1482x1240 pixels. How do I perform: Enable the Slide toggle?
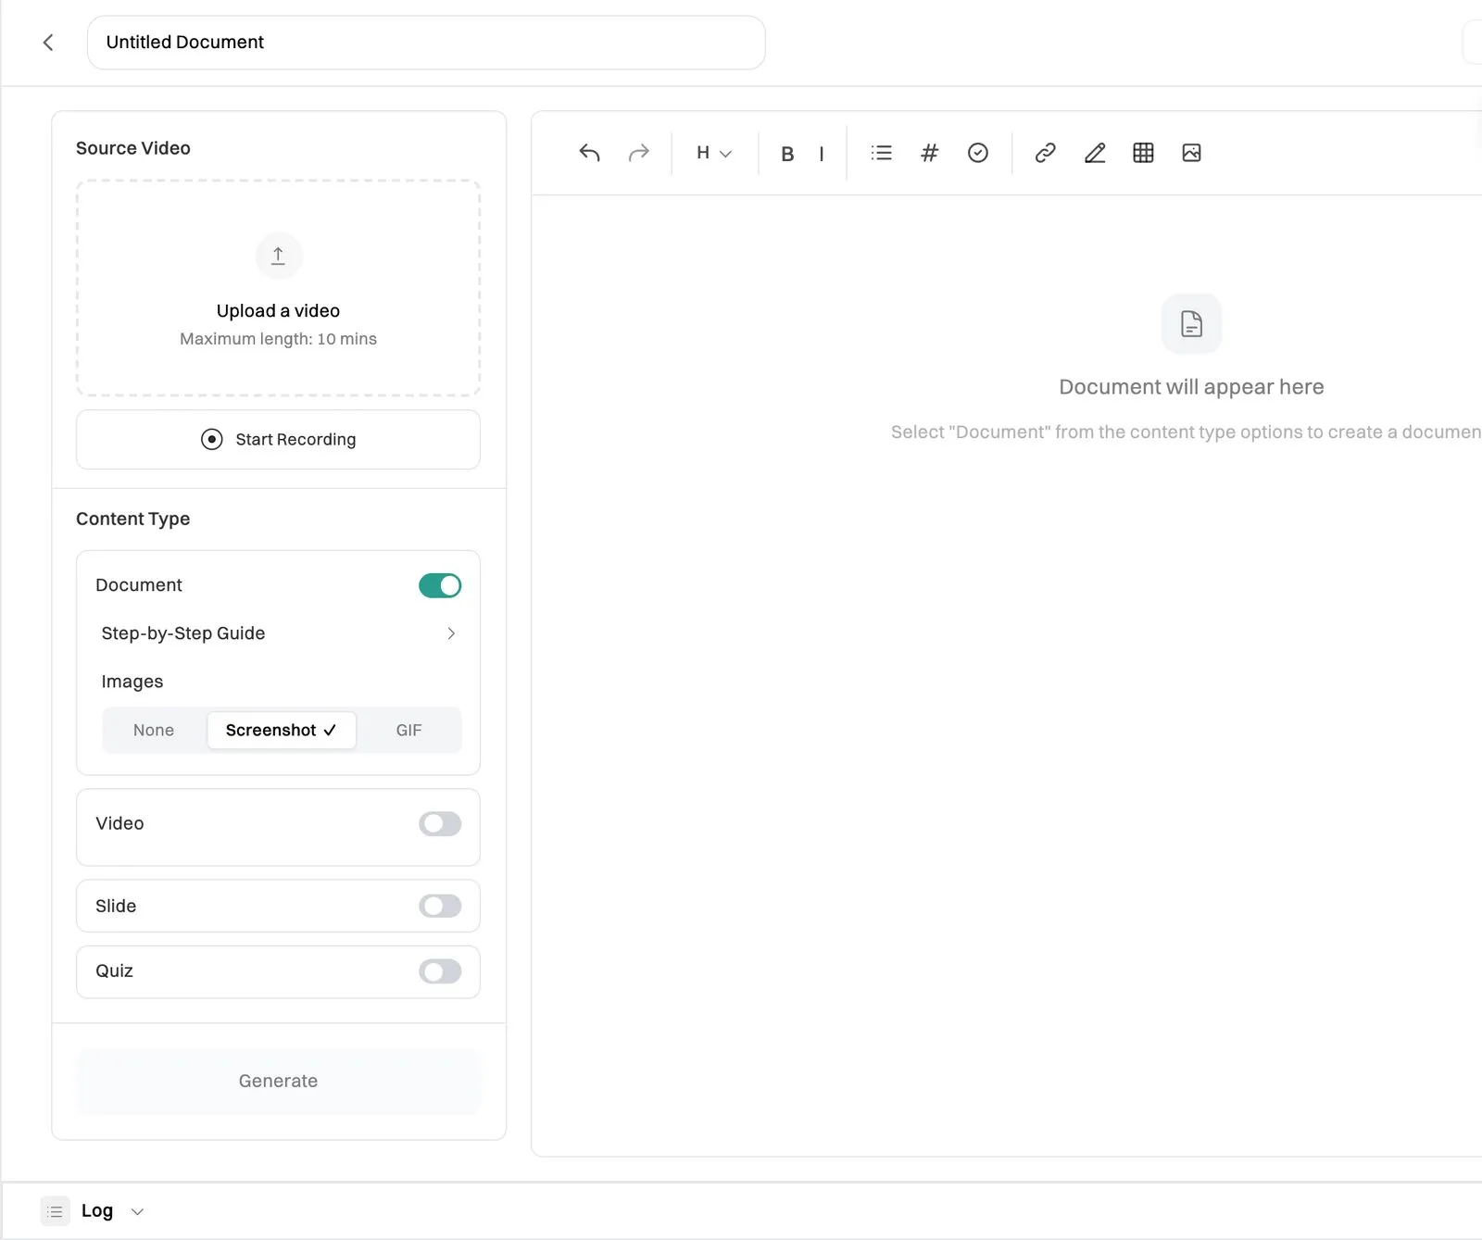coord(440,906)
